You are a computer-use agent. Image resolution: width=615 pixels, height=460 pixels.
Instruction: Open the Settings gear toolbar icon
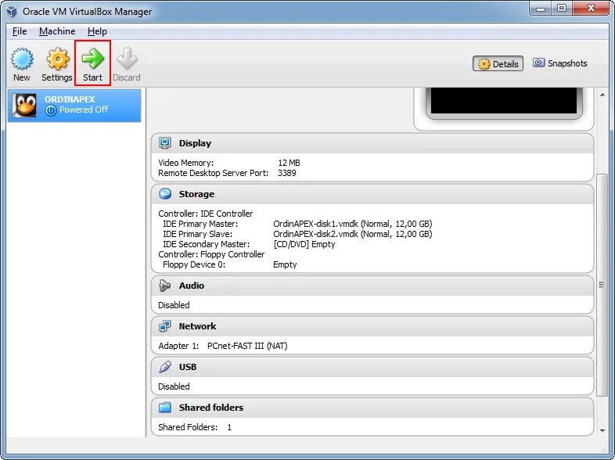[58, 59]
